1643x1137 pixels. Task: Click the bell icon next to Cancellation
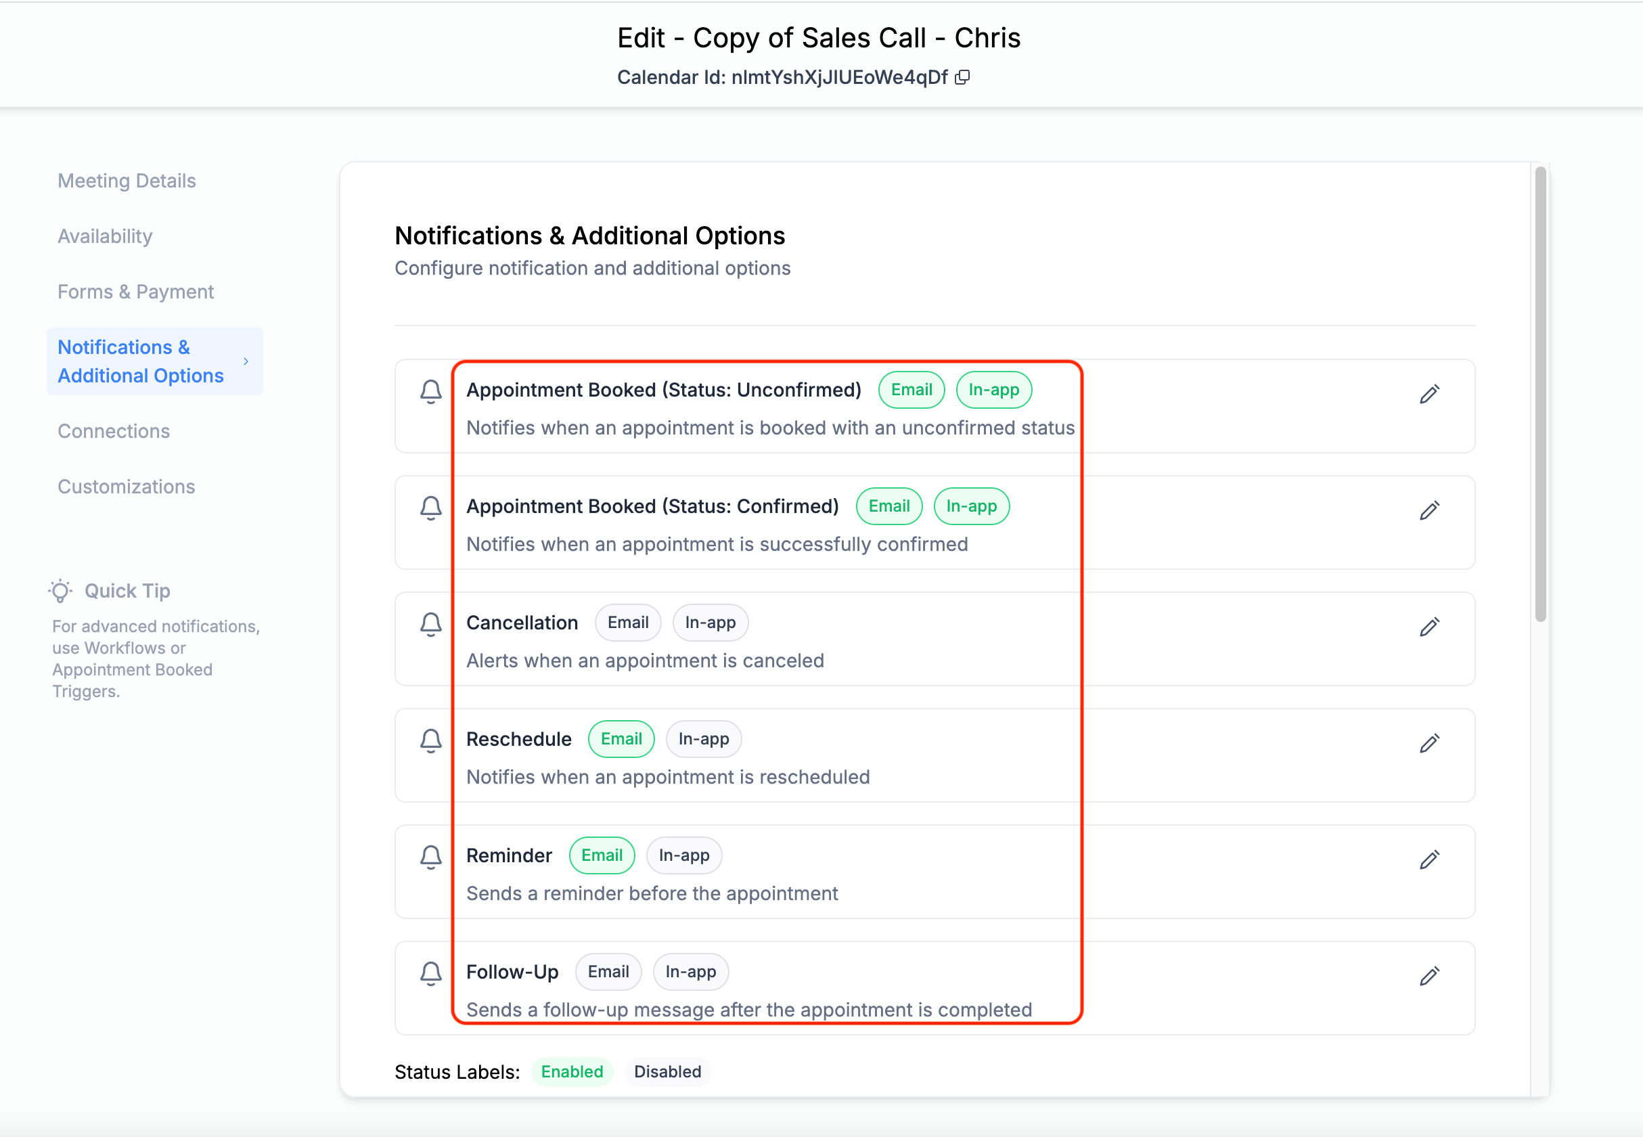pyautogui.click(x=430, y=624)
